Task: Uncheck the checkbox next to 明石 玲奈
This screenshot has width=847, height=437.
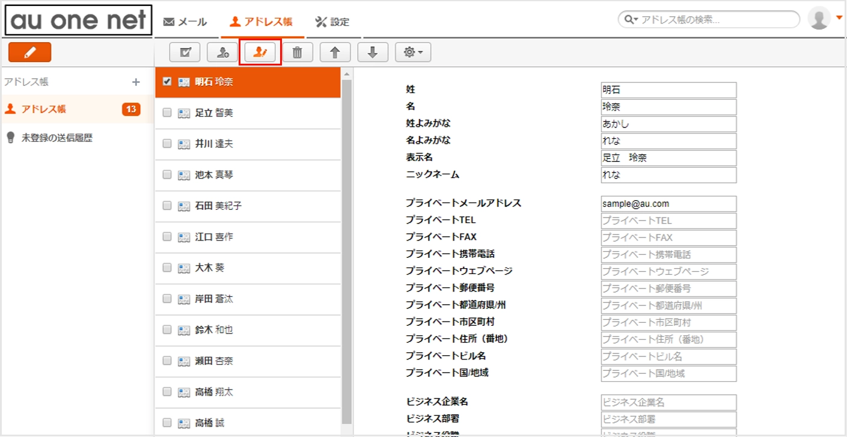Action: 167,82
